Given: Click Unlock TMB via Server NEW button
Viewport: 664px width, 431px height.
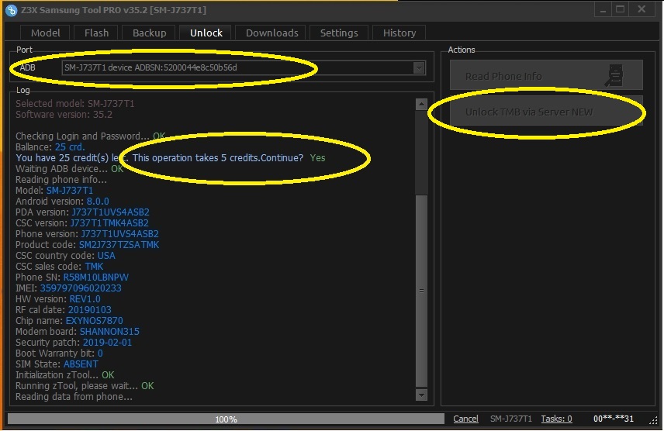Looking at the screenshot, I should pos(546,112).
